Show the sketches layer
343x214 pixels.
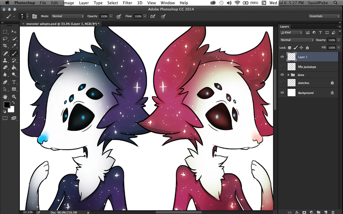pyautogui.click(x=282, y=83)
